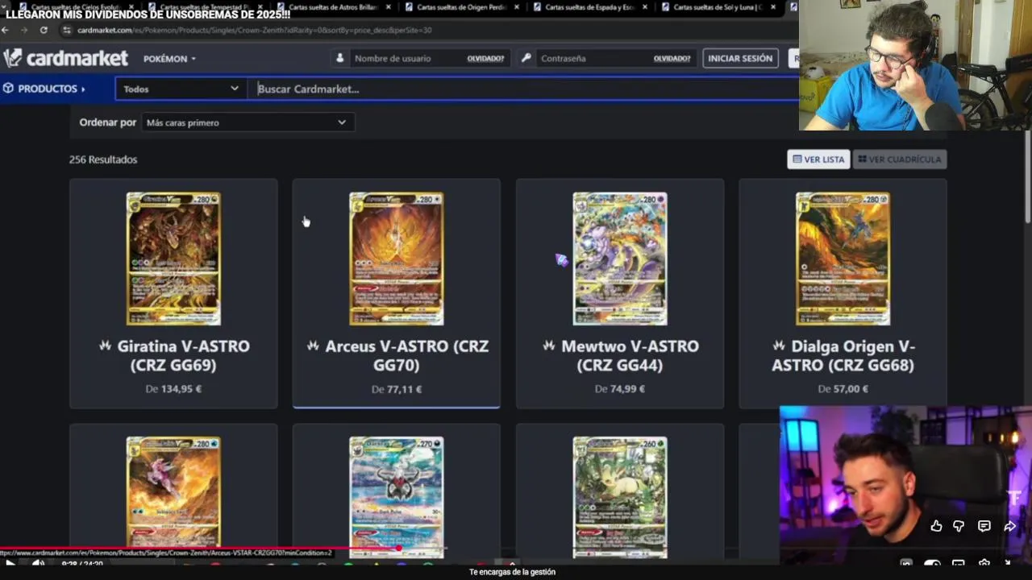Click the Mewtwo V-ASTRO card image

click(x=619, y=259)
